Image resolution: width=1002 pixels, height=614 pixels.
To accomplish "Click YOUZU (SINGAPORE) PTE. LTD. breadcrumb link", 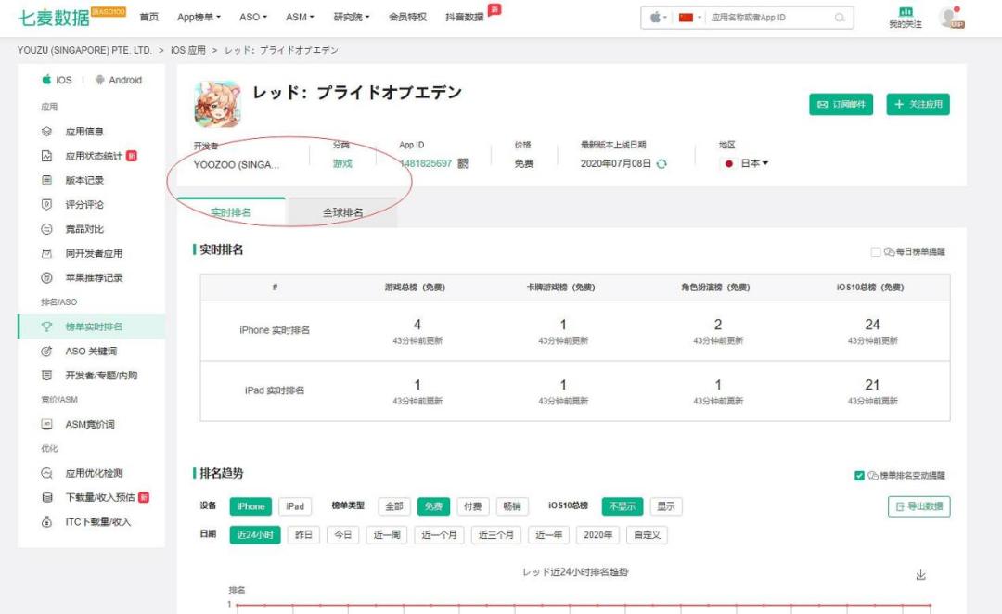I will point(84,50).
